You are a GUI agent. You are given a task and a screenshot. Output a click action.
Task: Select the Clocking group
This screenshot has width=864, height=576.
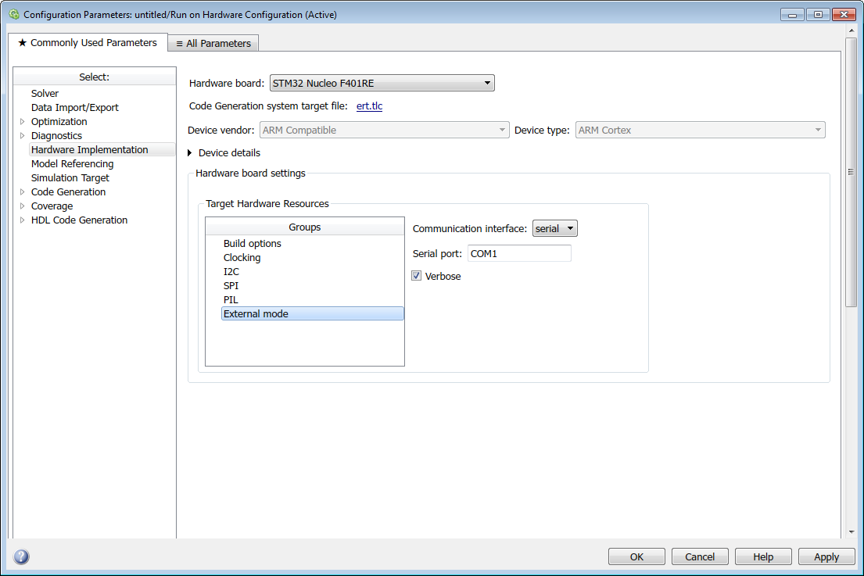coord(242,257)
